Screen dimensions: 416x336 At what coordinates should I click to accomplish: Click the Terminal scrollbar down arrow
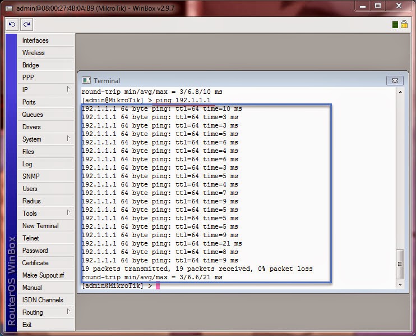pos(400,285)
